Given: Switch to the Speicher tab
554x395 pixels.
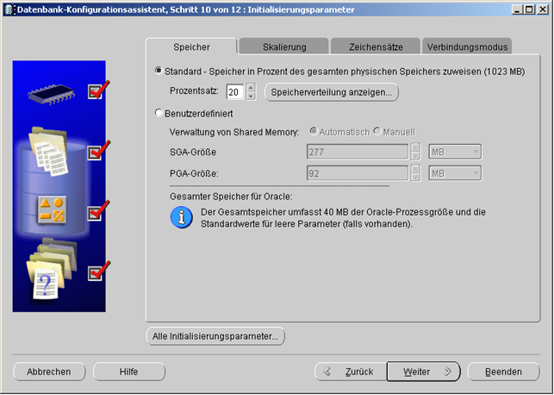Looking at the screenshot, I should (191, 47).
